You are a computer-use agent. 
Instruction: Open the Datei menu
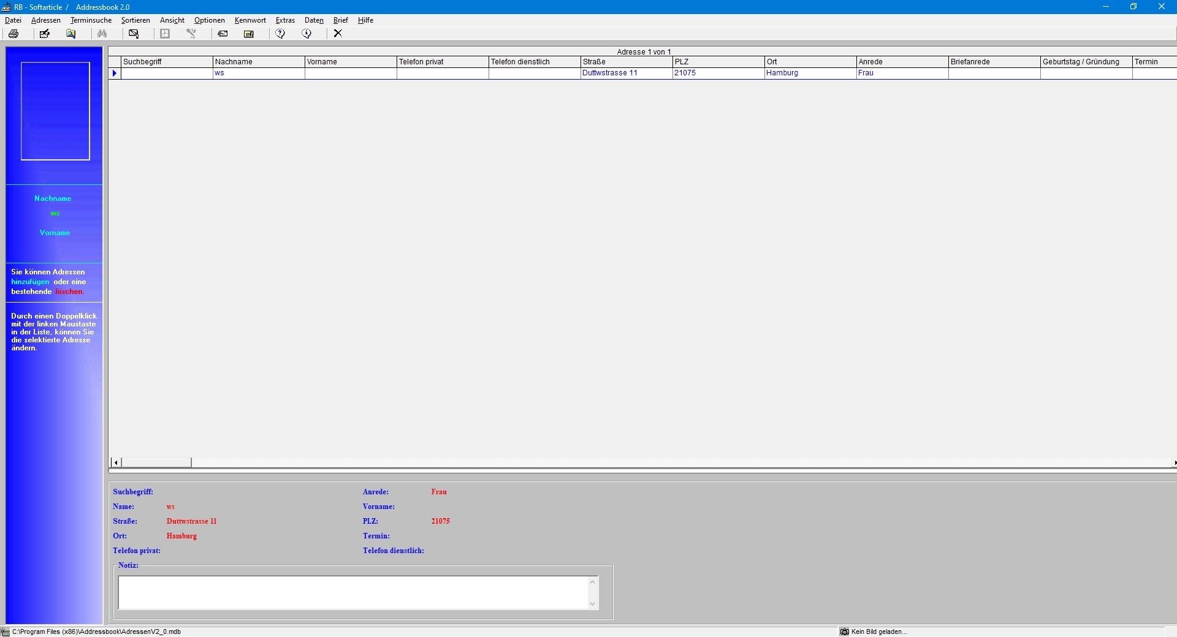[x=13, y=20]
